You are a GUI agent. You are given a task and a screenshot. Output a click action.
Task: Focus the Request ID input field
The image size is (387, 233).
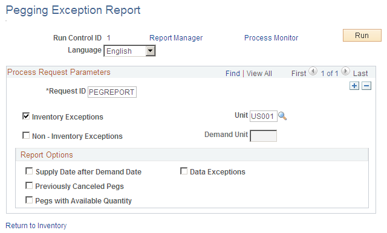click(112, 92)
